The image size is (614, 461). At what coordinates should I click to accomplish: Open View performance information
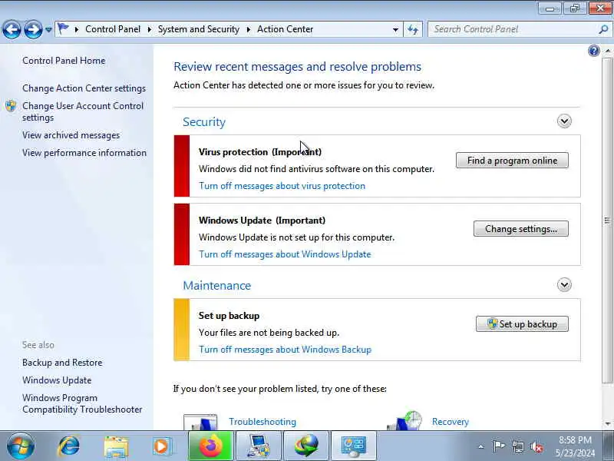pyautogui.click(x=84, y=153)
